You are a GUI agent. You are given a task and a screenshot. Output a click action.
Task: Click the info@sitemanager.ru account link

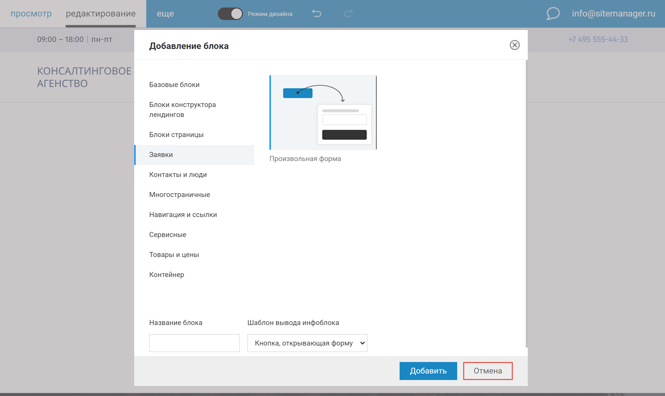pyautogui.click(x=613, y=13)
